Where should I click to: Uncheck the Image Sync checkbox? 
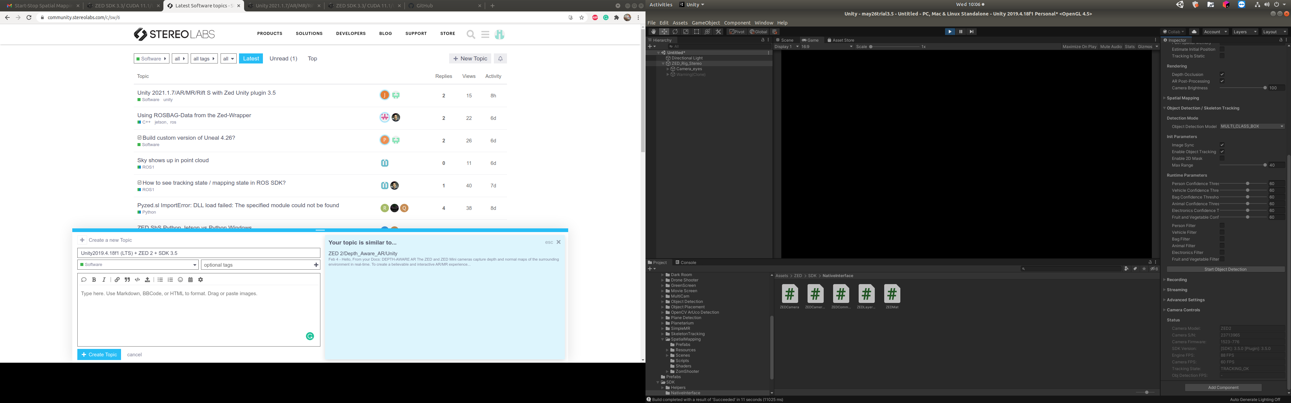click(1222, 145)
